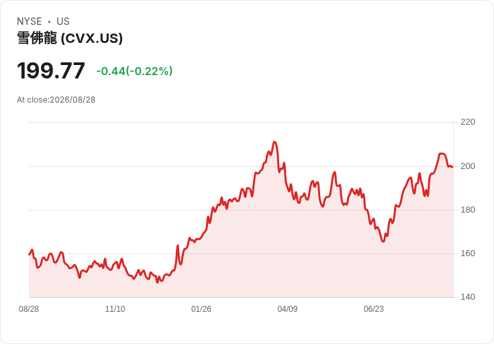Image resolution: width=494 pixels, height=344 pixels.
Task: Click the 199.77 current price
Action: point(51,71)
